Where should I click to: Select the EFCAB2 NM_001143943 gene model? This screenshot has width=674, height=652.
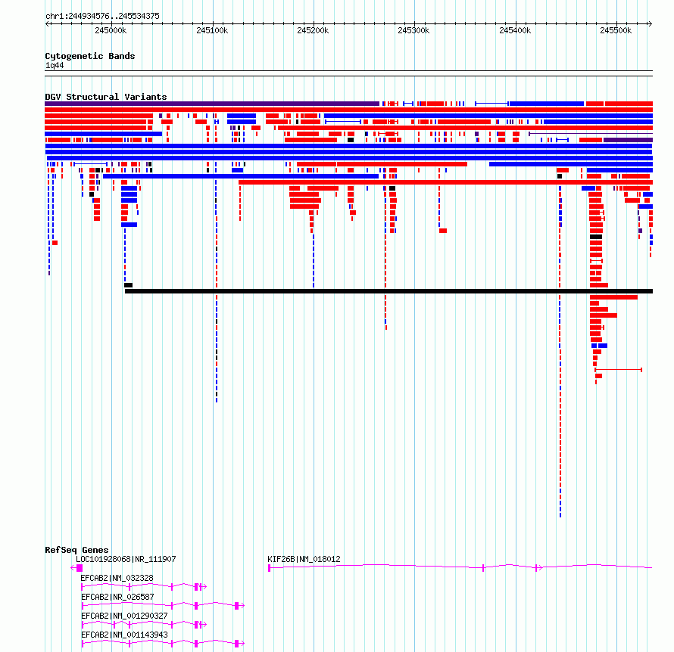(163, 644)
